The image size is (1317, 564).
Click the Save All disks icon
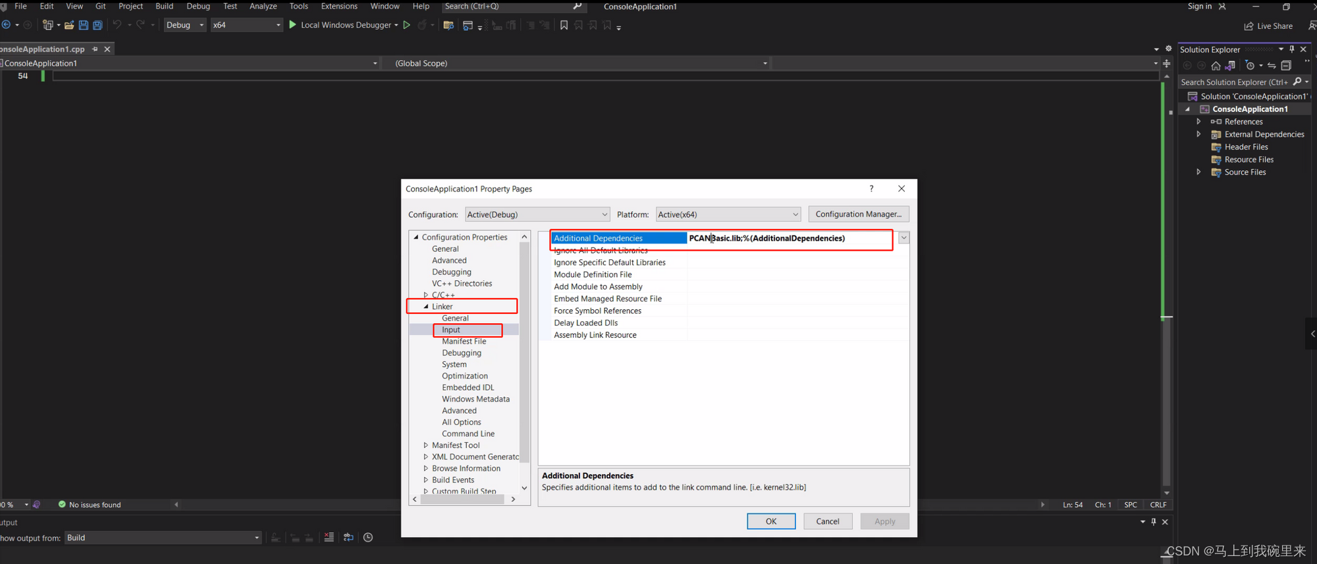pos(97,25)
